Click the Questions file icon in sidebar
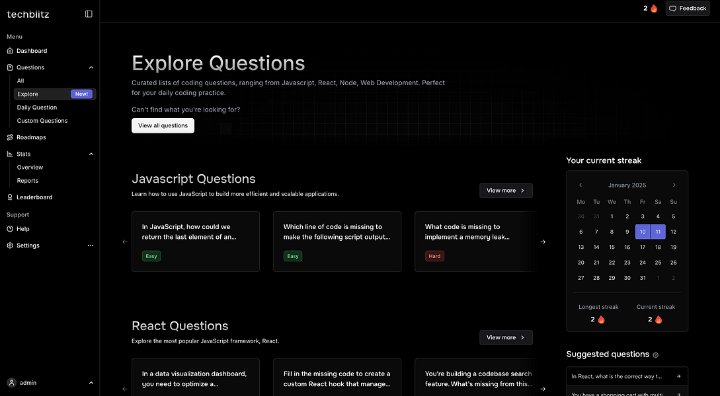This screenshot has height=396, width=720. coord(10,67)
